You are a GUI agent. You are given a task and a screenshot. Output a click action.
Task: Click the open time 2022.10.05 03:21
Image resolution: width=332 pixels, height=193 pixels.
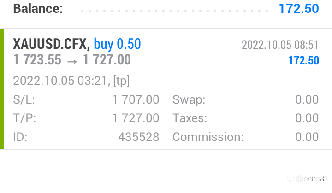62,81
